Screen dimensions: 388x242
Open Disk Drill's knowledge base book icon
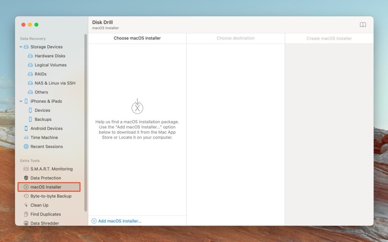pos(363,24)
